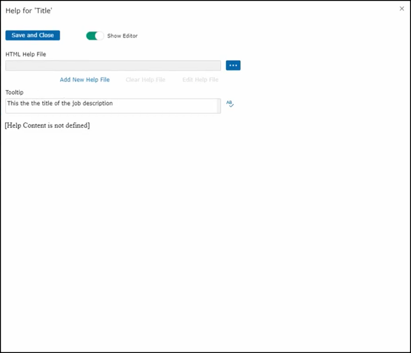This screenshot has width=411, height=353.
Task: Click the right edge of Tooltip box
Action: 218,106
